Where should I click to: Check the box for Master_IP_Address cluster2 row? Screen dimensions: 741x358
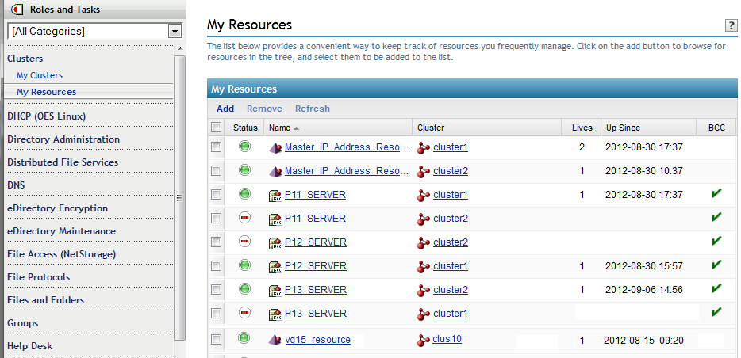click(216, 171)
